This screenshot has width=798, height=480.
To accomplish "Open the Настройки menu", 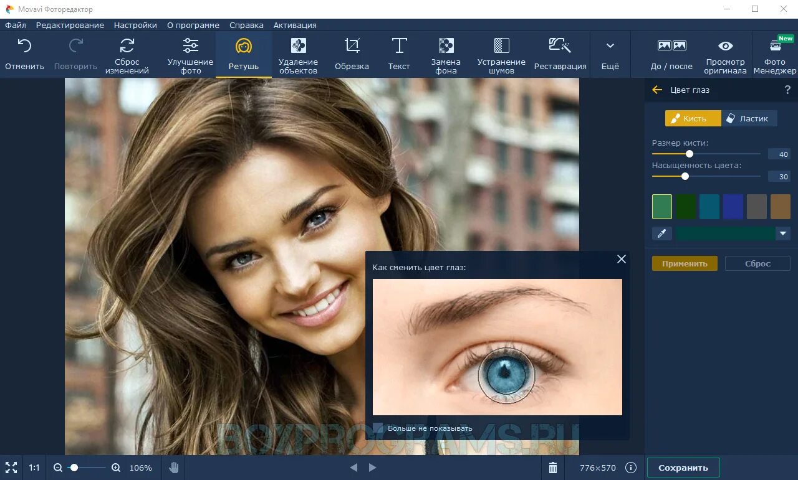I will [x=135, y=26].
